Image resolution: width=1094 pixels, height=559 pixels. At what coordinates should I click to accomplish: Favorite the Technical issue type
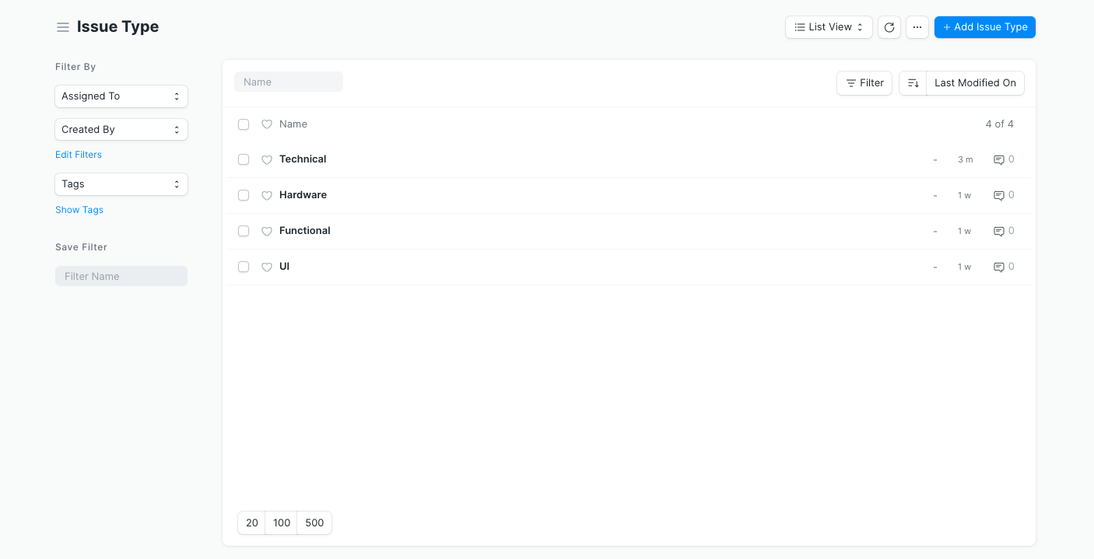click(x=267, y=159)
